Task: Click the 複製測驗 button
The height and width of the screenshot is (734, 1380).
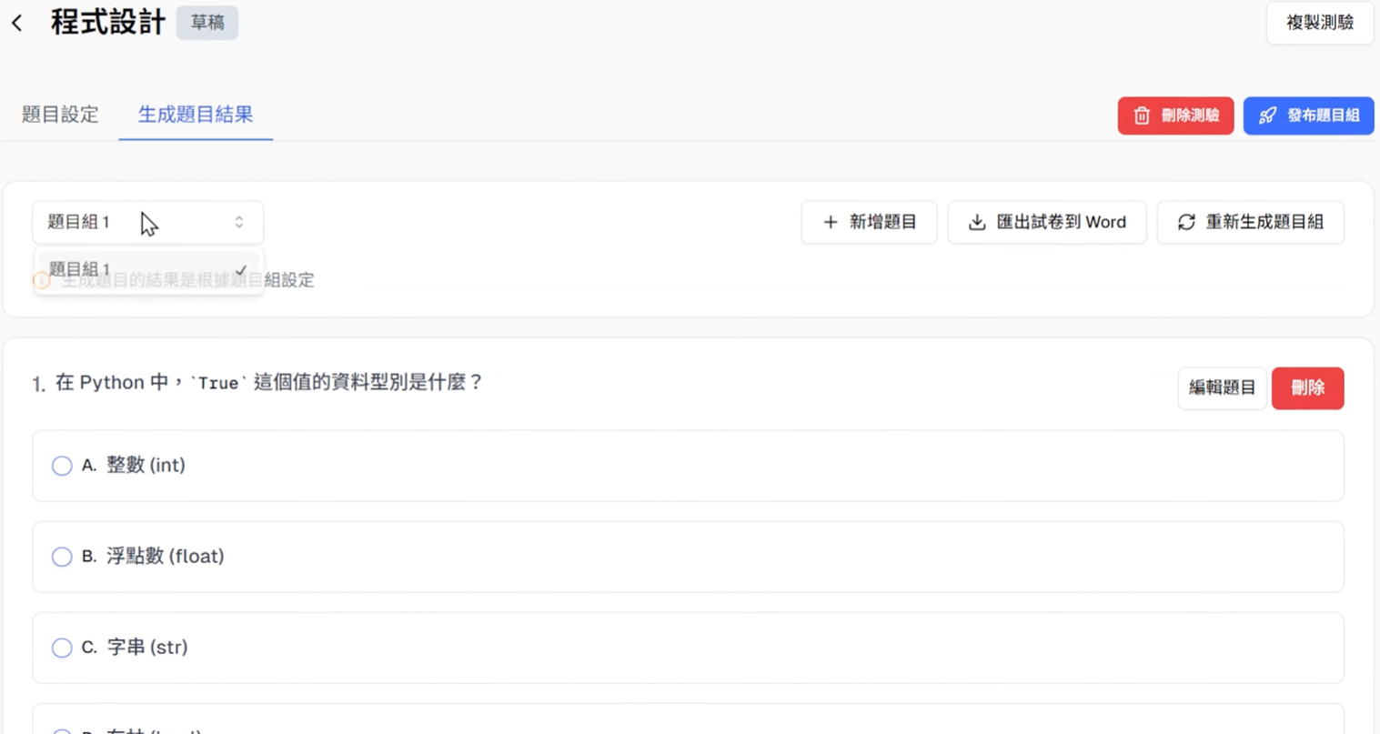Action: click(x=1320, y=23)
